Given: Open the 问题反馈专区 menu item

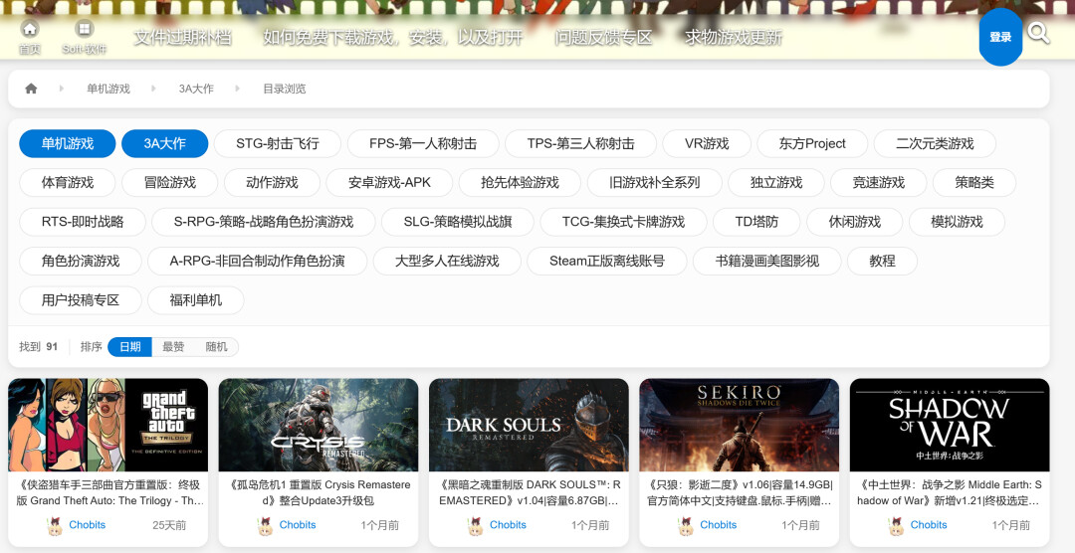Looking at the screenshot, I should pyautogui.click(x=603, y=38).
